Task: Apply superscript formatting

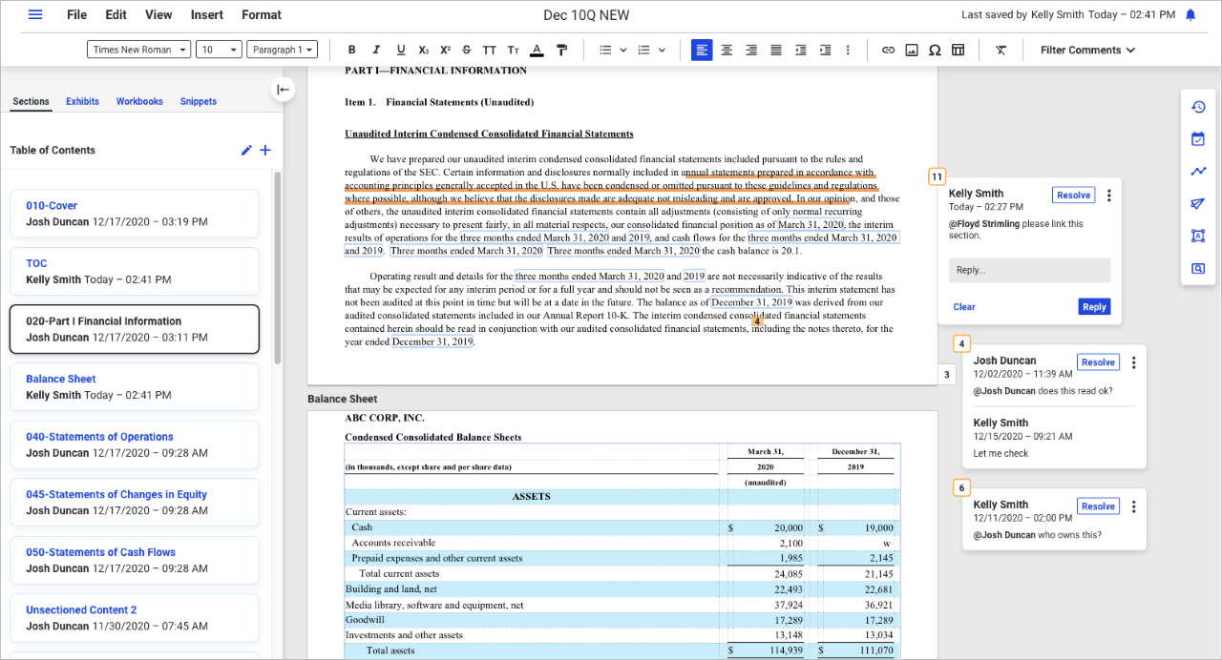Action: (445, 50)
